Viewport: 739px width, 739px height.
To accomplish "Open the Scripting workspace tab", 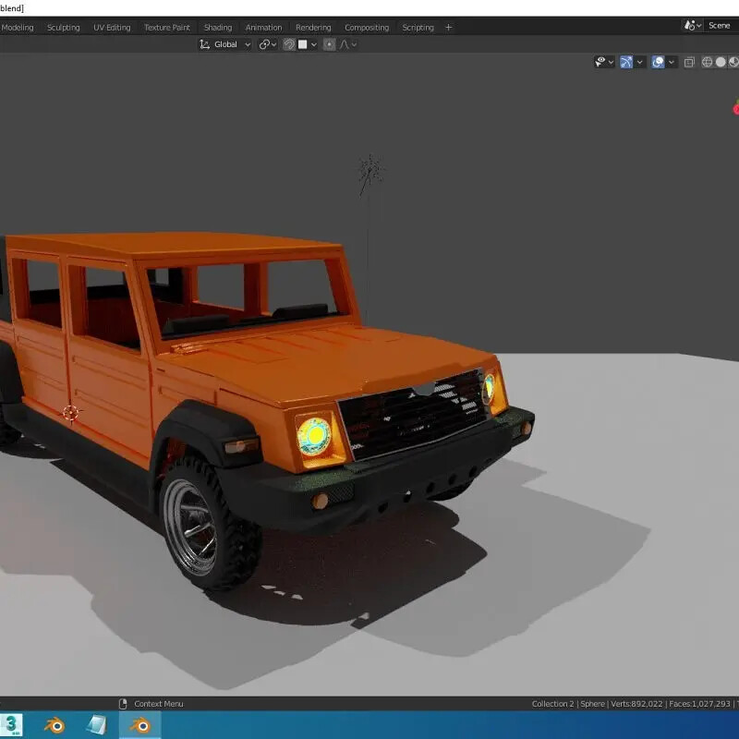I will pyautogui.click(x=418, y=27).
